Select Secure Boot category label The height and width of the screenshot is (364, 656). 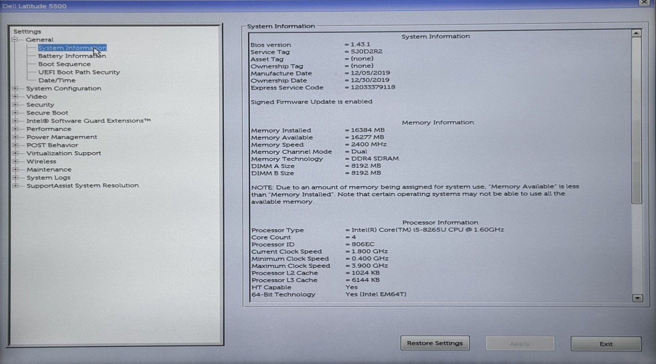click(48, 113)
